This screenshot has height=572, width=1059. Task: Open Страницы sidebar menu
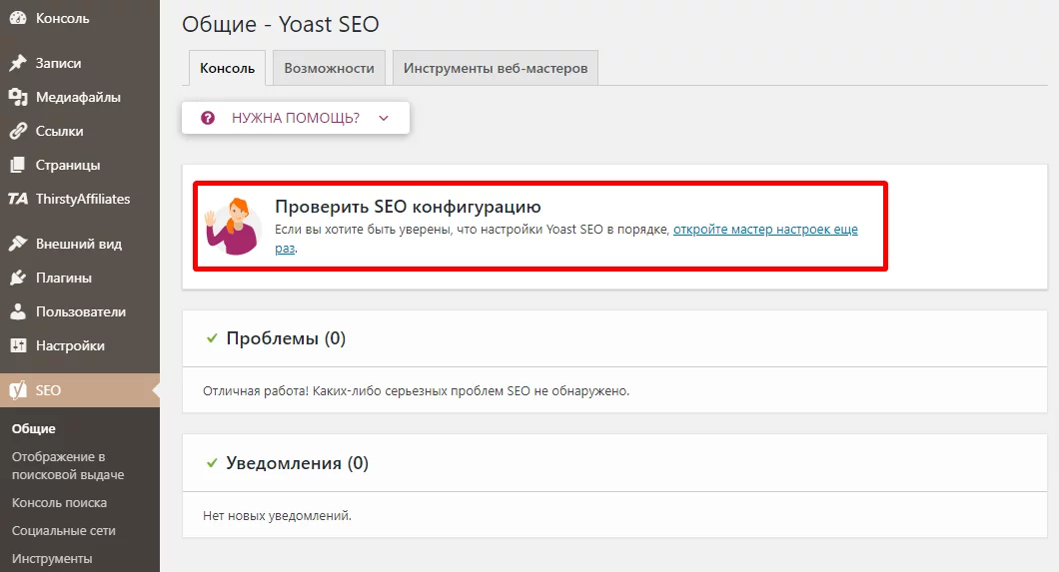(x=80, y=165)
